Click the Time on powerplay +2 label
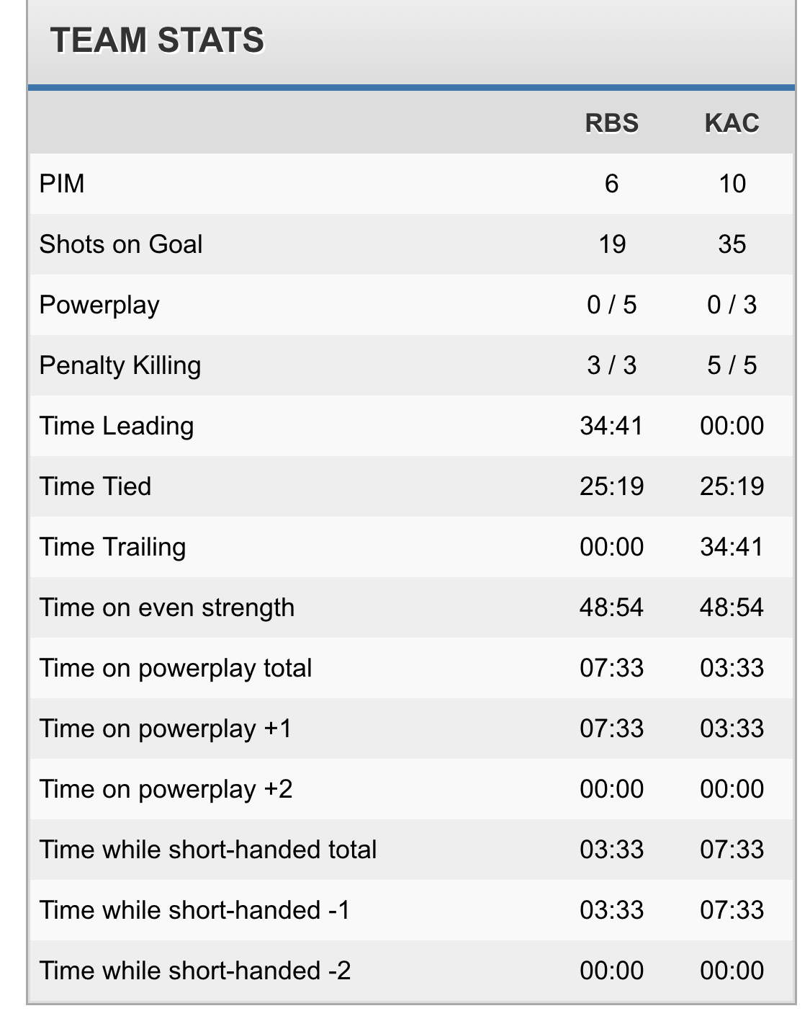The image size is (810, 1011). pos(166,789)
